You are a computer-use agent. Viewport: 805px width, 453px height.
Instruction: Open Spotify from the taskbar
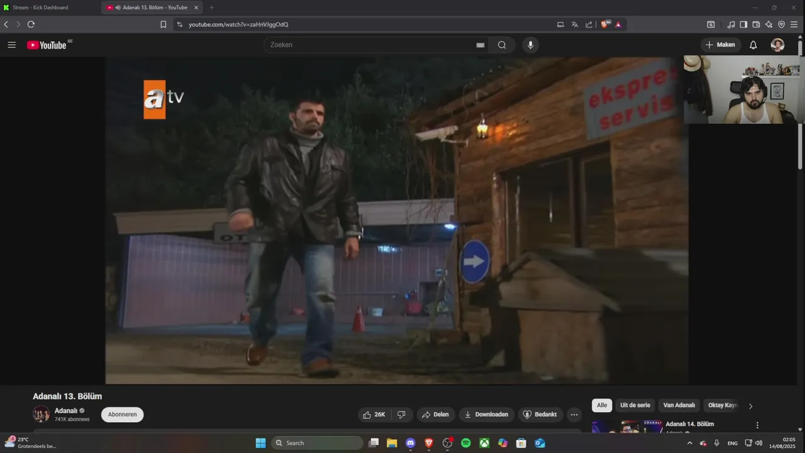pos(466,443)
